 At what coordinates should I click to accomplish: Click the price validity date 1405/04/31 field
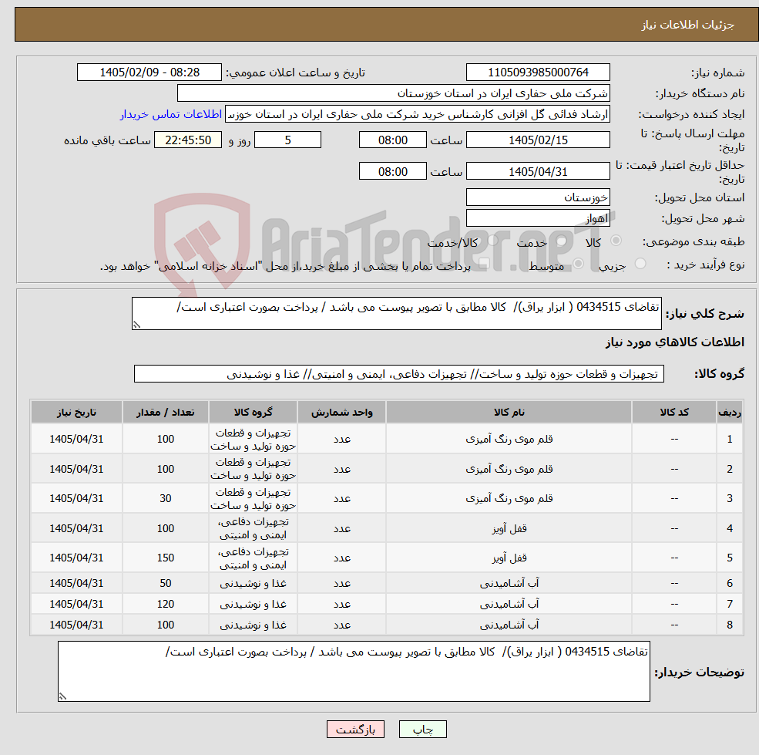538,171
